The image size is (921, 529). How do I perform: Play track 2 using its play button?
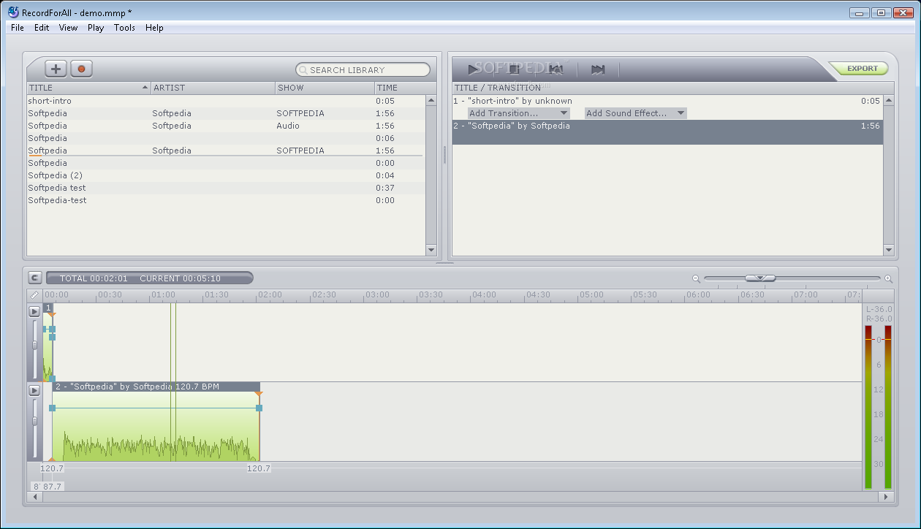click(x=34, y=390)
